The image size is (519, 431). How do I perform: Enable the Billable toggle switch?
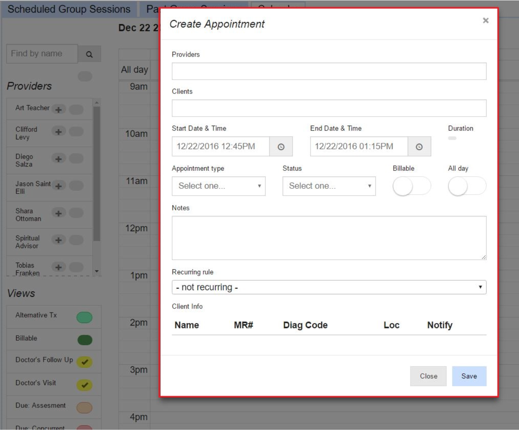411,186
